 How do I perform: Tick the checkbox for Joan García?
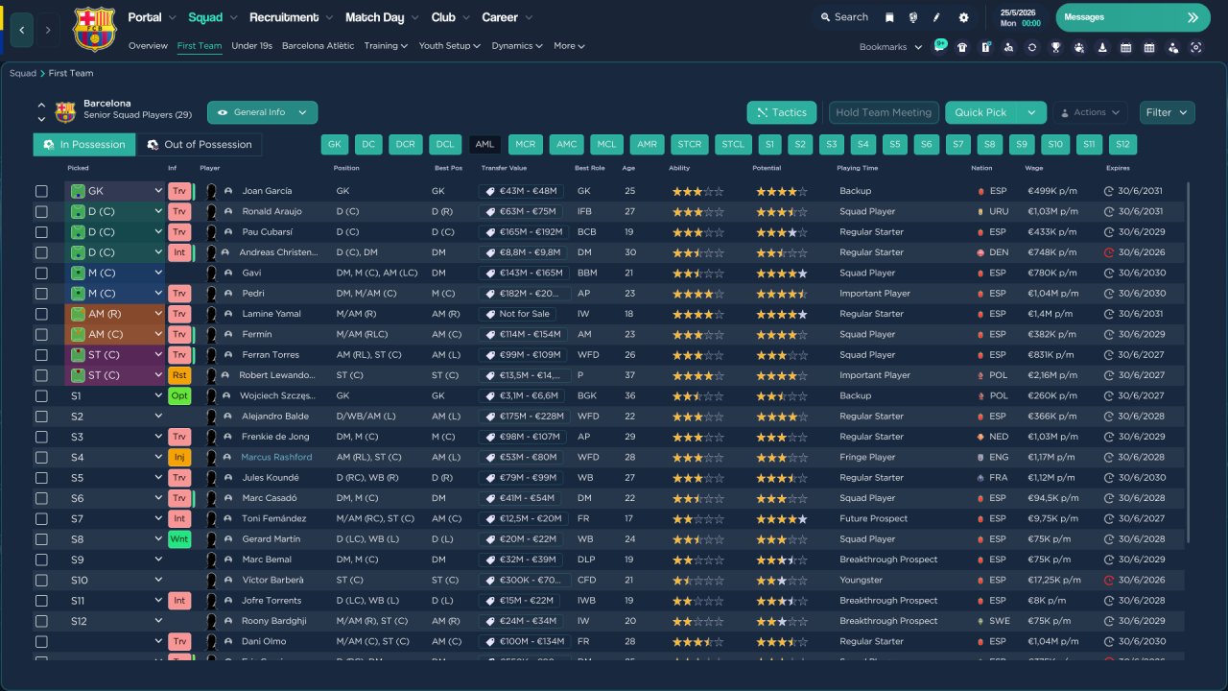click(x=41, y=191)
